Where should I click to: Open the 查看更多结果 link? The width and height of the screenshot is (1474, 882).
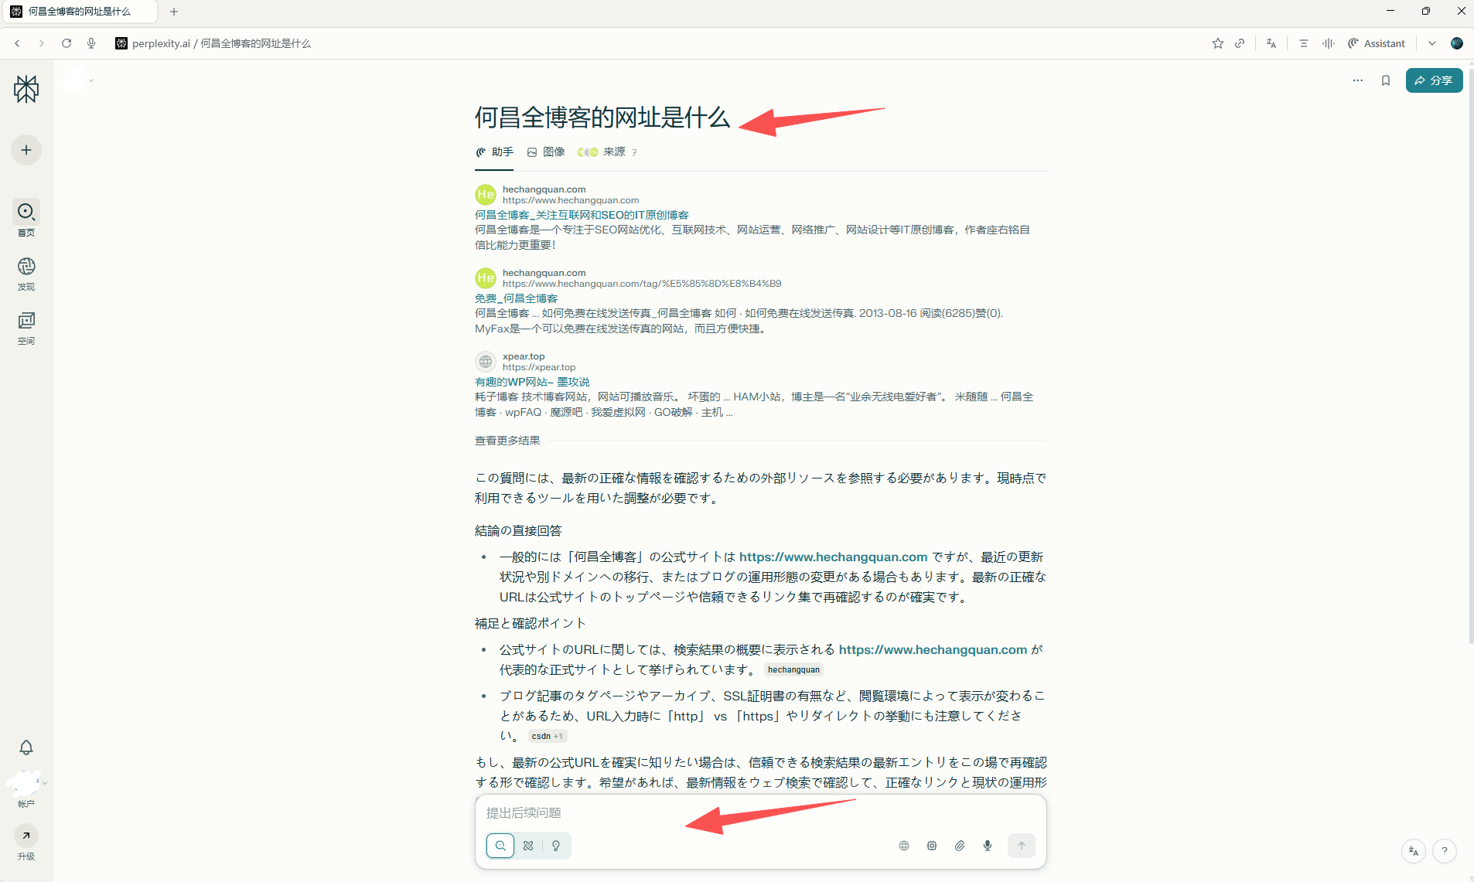point(507,441)
